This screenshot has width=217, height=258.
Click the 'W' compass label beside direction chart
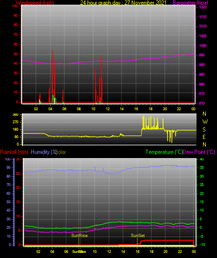[x=205, y=122]
